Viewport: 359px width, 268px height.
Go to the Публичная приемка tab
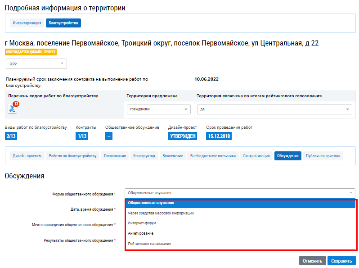coord(323,156)
